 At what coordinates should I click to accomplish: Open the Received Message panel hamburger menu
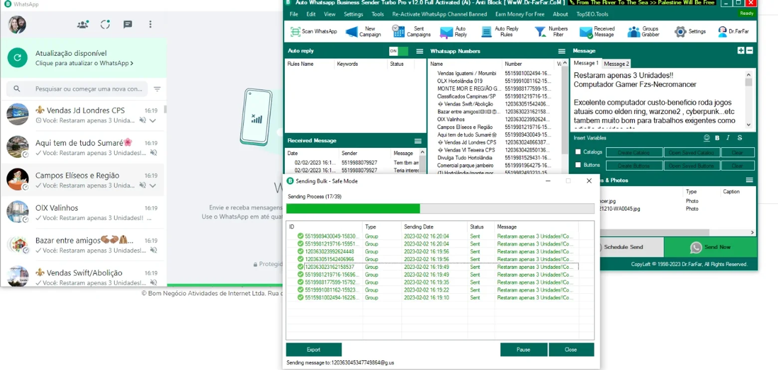(418, 141)
